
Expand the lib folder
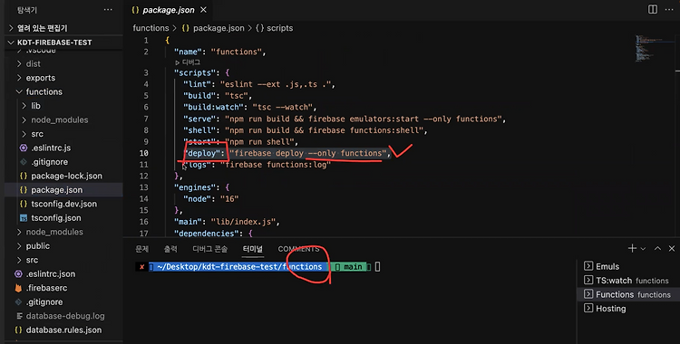(x=35, y=106)
